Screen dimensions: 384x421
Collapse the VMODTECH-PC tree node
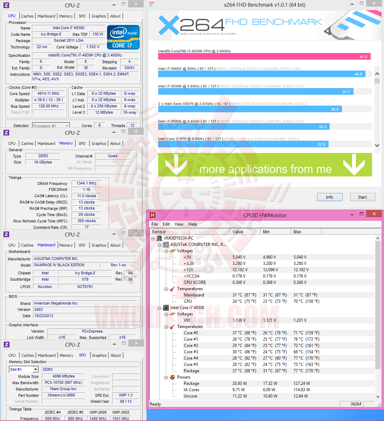pyautogui.click(x=153, y=238)
